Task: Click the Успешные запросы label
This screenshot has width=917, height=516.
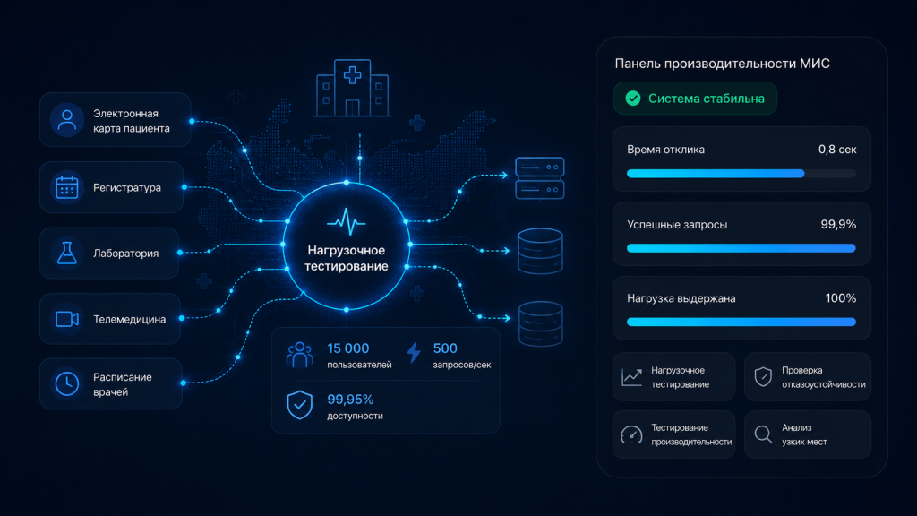Action: coord(677,225)
